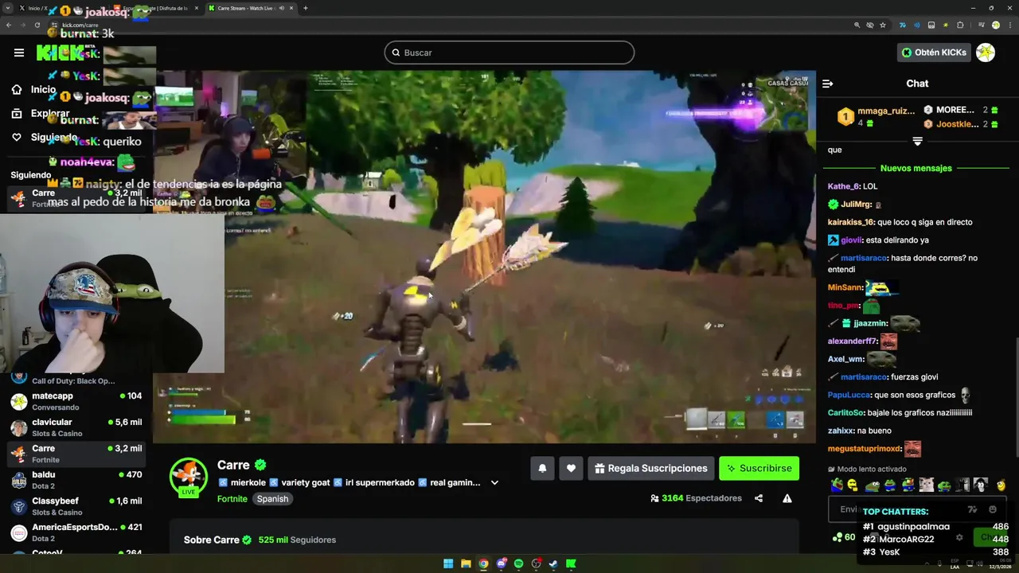The height and width of the screenshot is (573, 1019).
Task: Collapse the chat panel with arrow icon
Action: [827, 84]
